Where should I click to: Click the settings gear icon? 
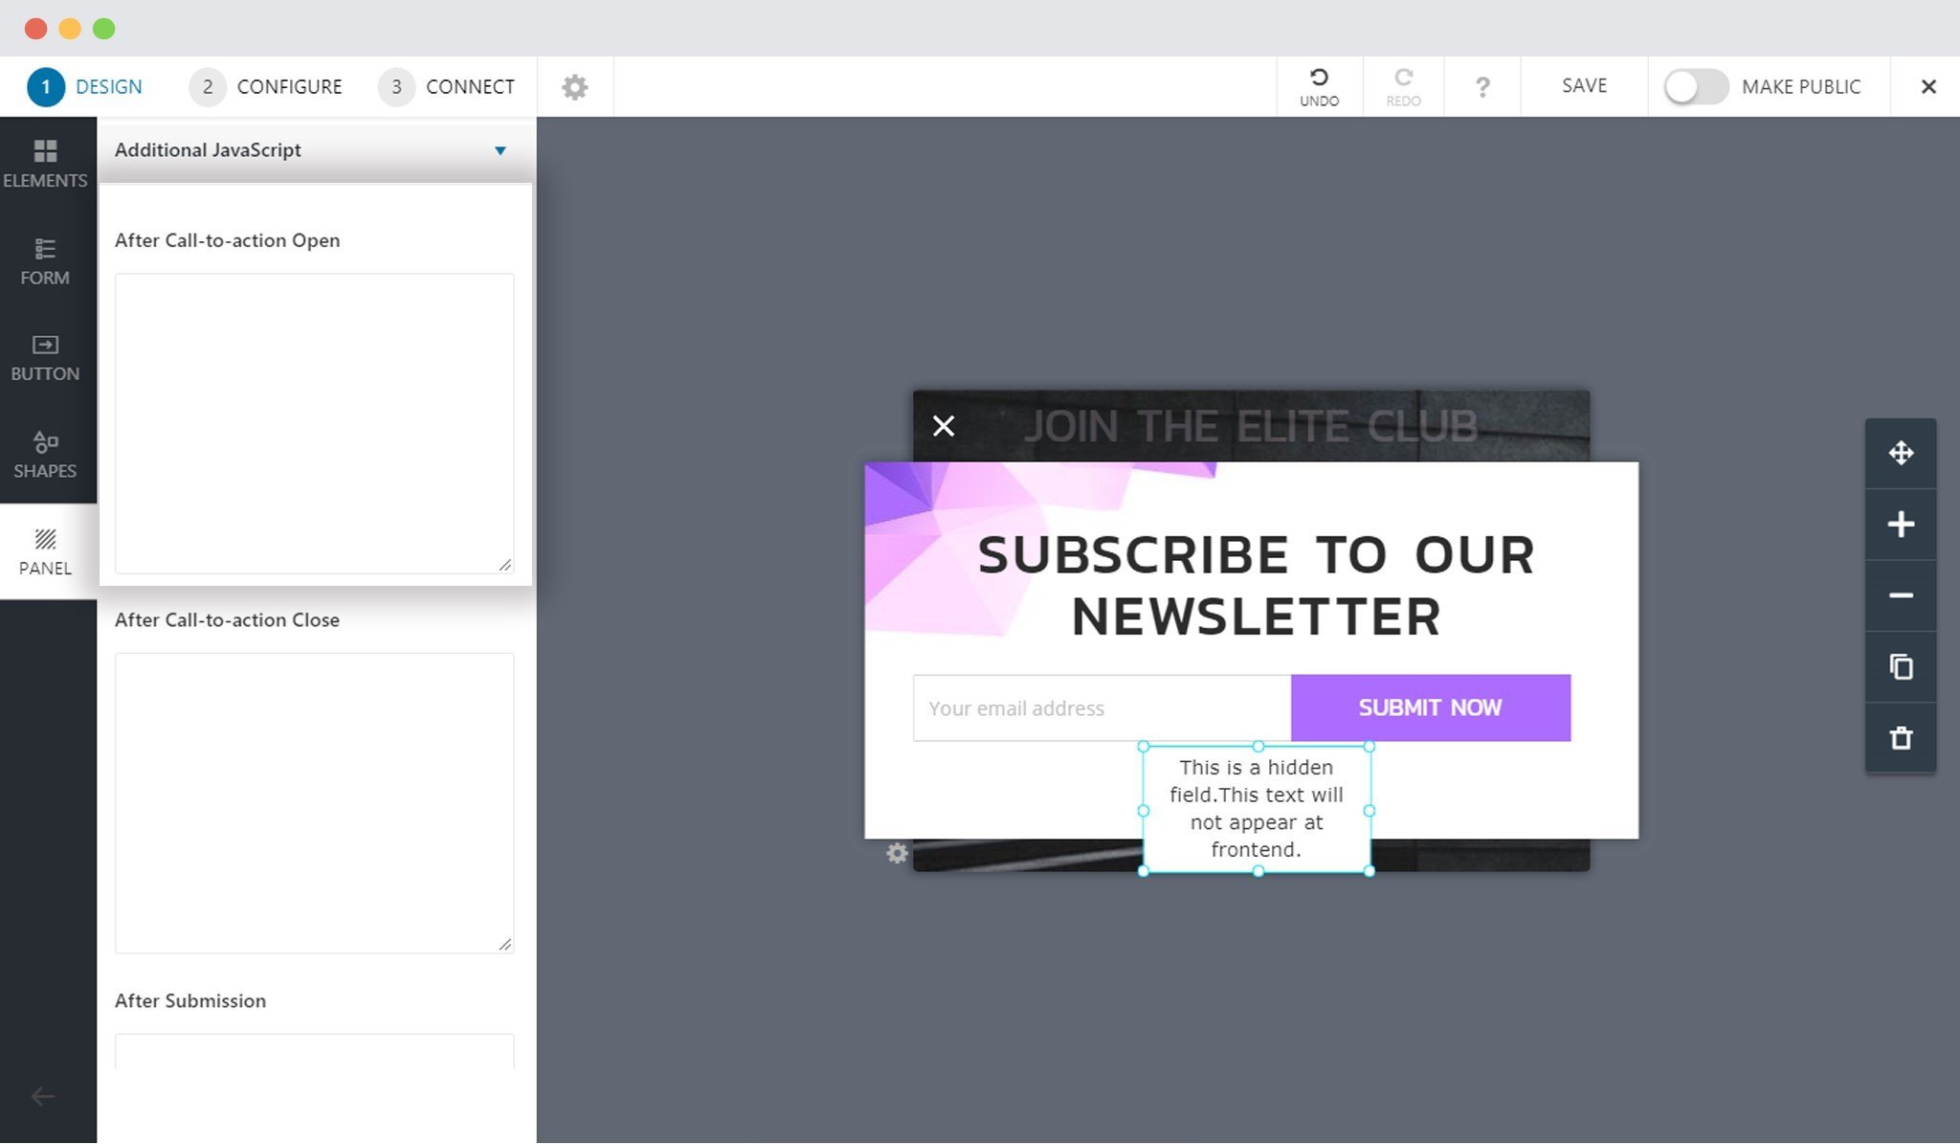tap(576, 86)
